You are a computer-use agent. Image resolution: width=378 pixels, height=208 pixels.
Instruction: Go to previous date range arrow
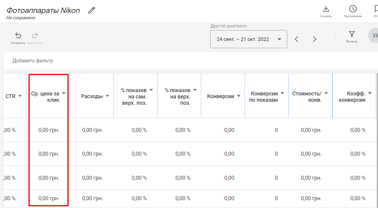pos(297,39)
